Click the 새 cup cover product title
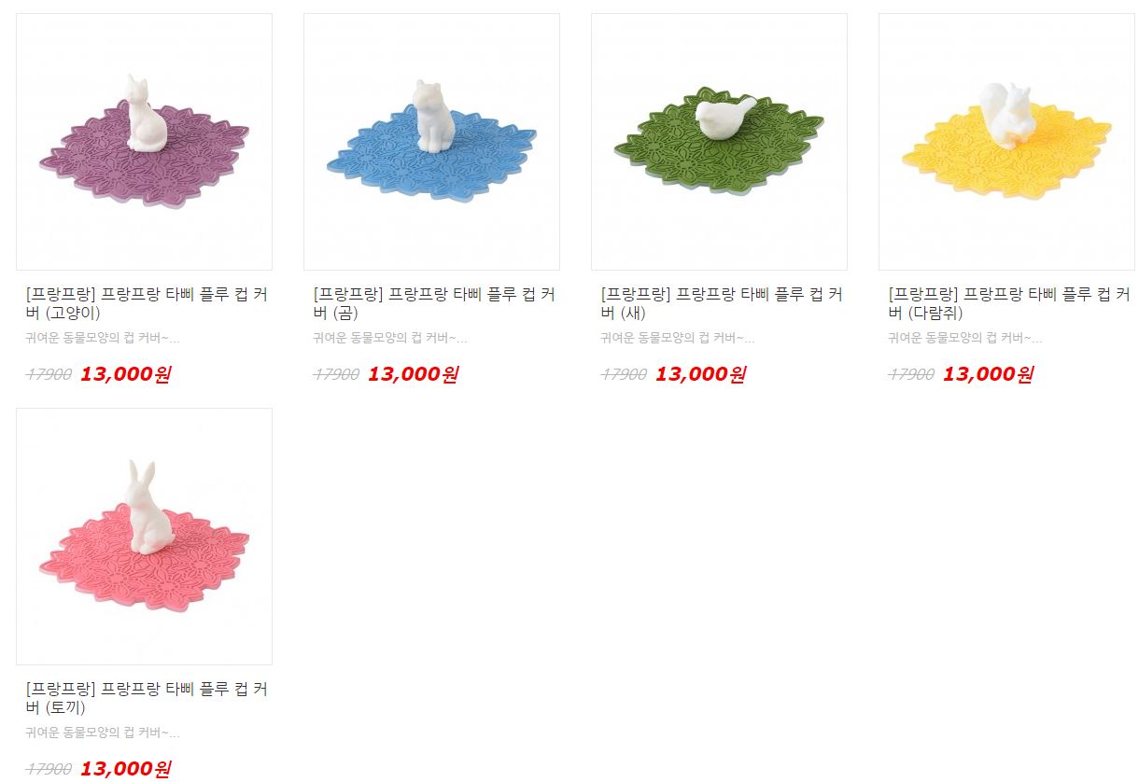The width and height of the screenshot is (1139, 782). 722,304
